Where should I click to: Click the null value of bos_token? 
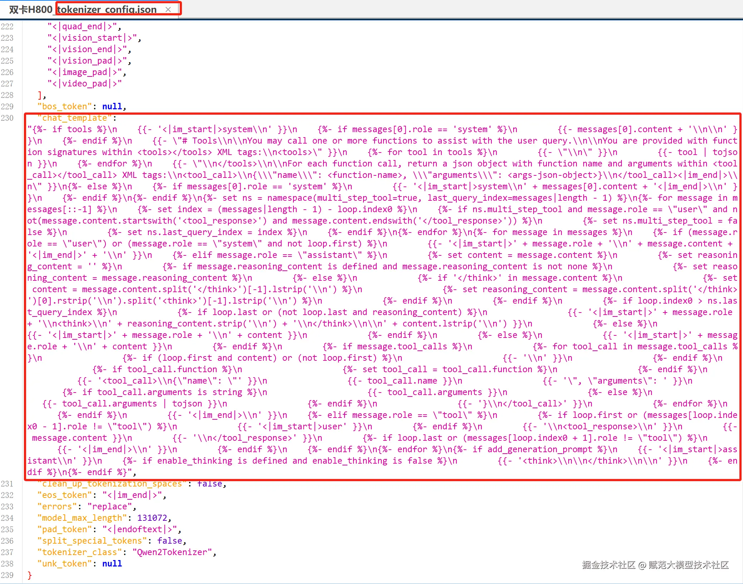[x=112, y=106]
